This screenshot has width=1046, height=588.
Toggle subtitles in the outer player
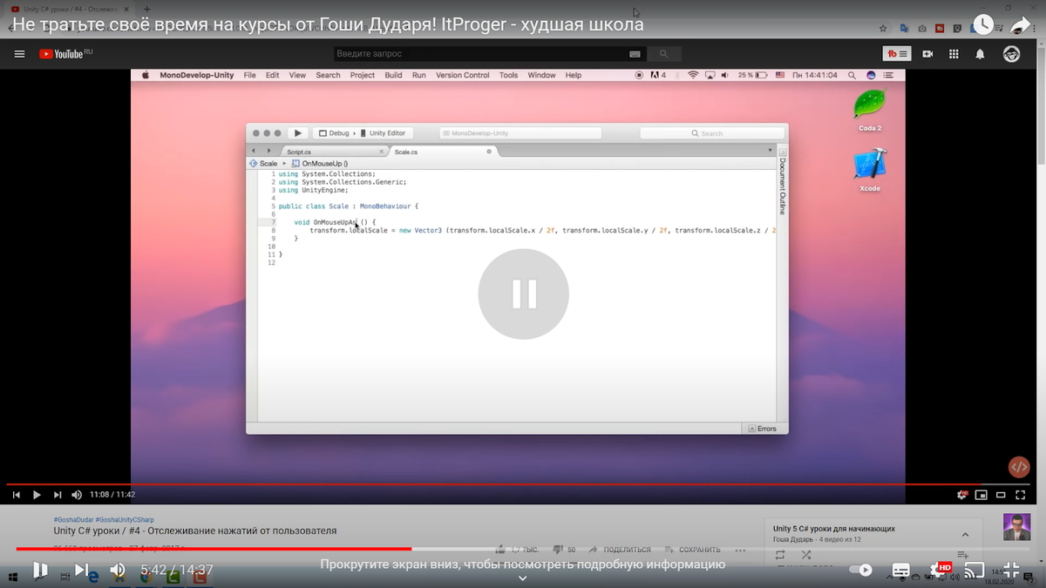point(901,571)
